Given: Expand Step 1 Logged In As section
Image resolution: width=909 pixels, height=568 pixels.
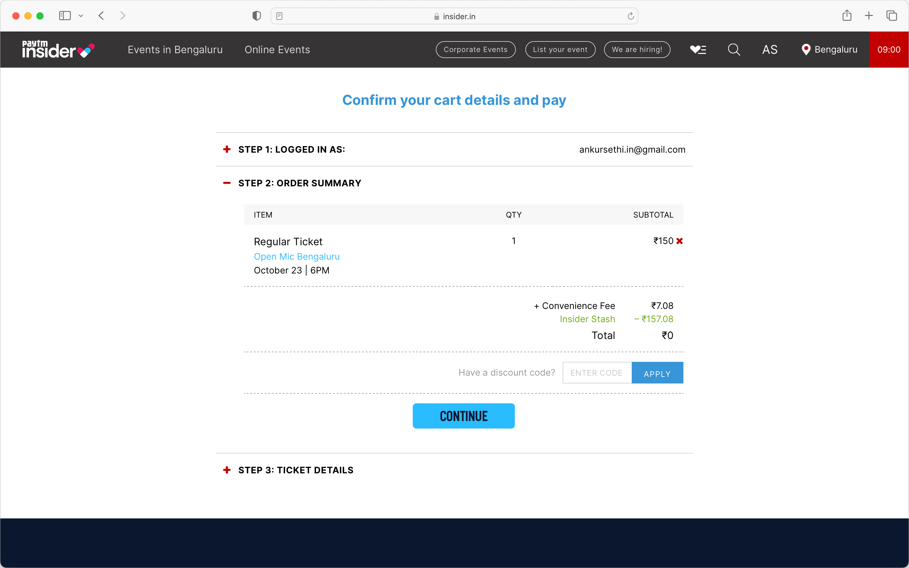Looking at the screenshot, I should point(227,149).
